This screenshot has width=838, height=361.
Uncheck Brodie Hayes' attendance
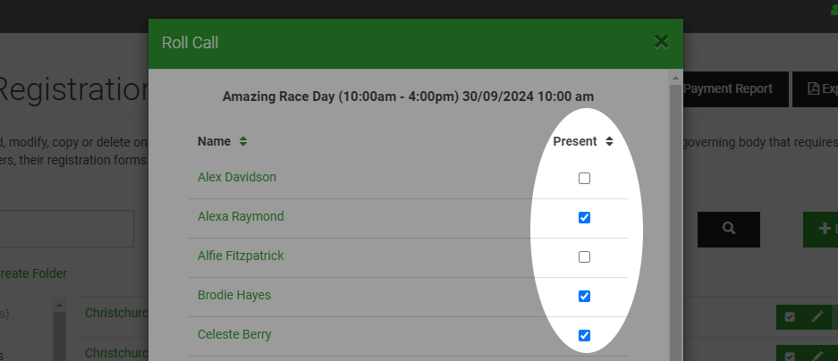click(x=584, y=296)
